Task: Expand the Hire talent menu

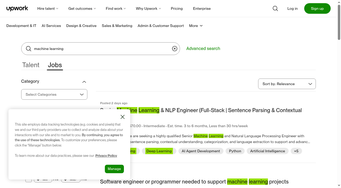Action: (48, 8)
